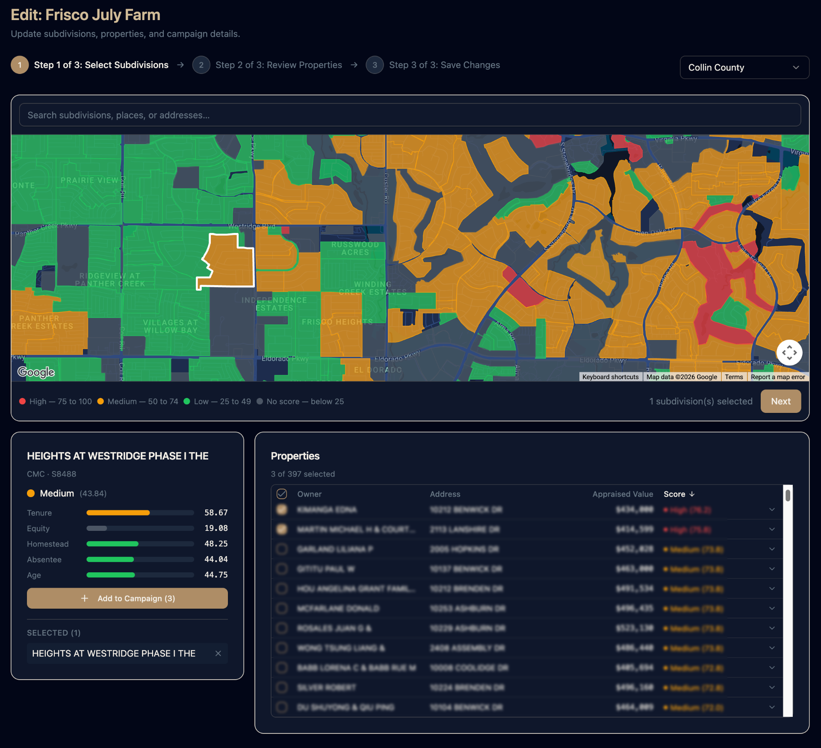Click the Google logo on the map
The image size is (821, 748).
[36, 372]
